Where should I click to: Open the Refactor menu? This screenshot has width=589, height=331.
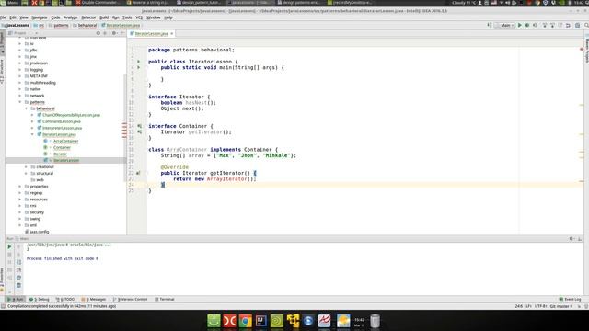[x=88, y=17]
